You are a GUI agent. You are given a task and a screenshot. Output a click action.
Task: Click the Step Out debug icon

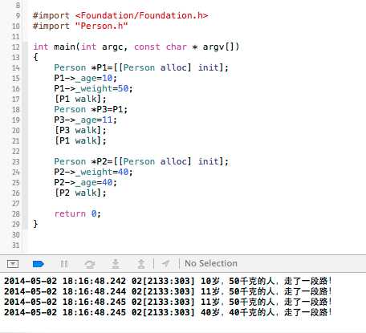tap(141, 264)
